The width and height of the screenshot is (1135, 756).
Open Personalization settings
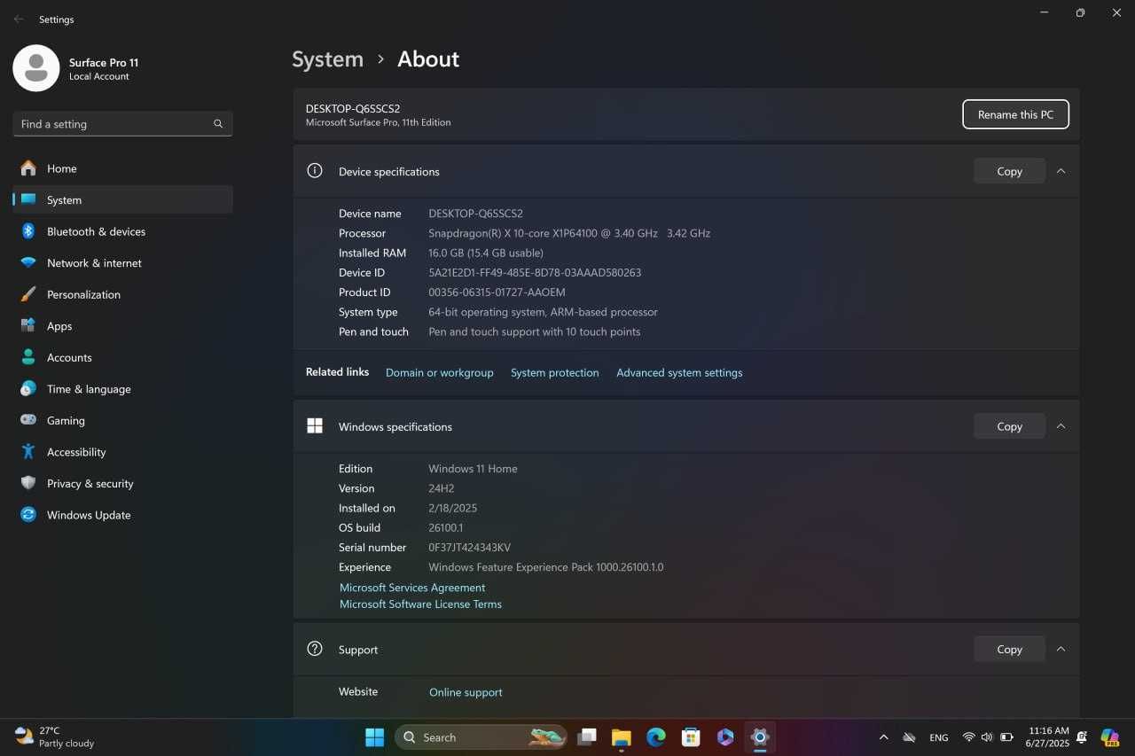click(x=122, y=294)
